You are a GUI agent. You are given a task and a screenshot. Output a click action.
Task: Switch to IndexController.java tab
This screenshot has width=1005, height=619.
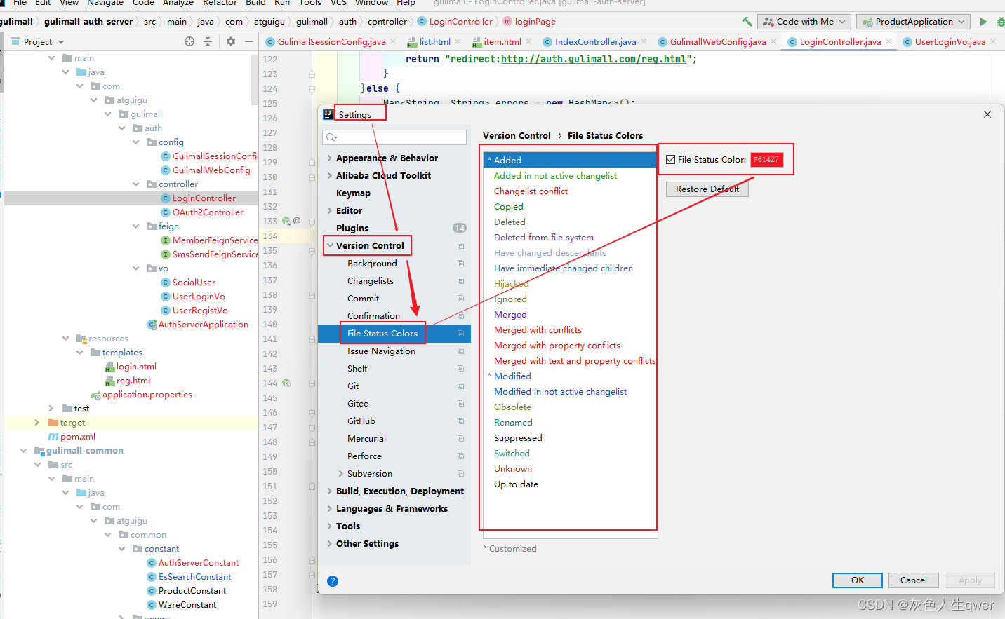[595, 42]
